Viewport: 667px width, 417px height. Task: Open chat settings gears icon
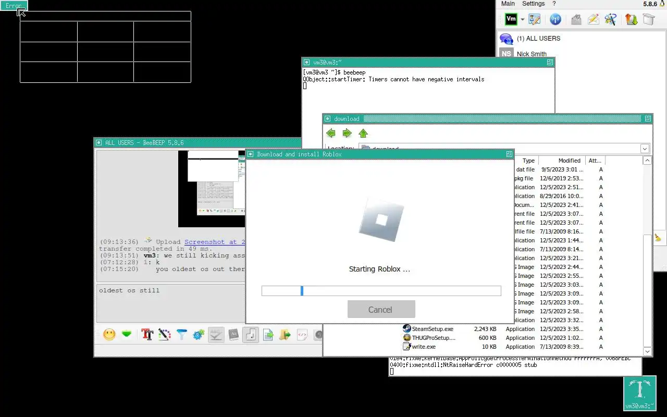[x=199, y=335]
